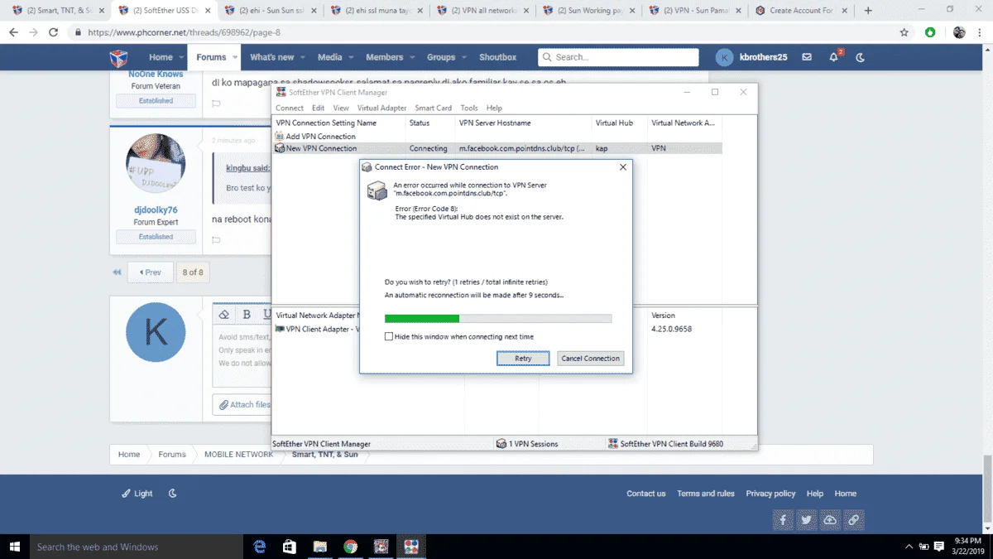Click the Attach files button
The width and height of the screenshot is (993, 559).
coord(242,404)
